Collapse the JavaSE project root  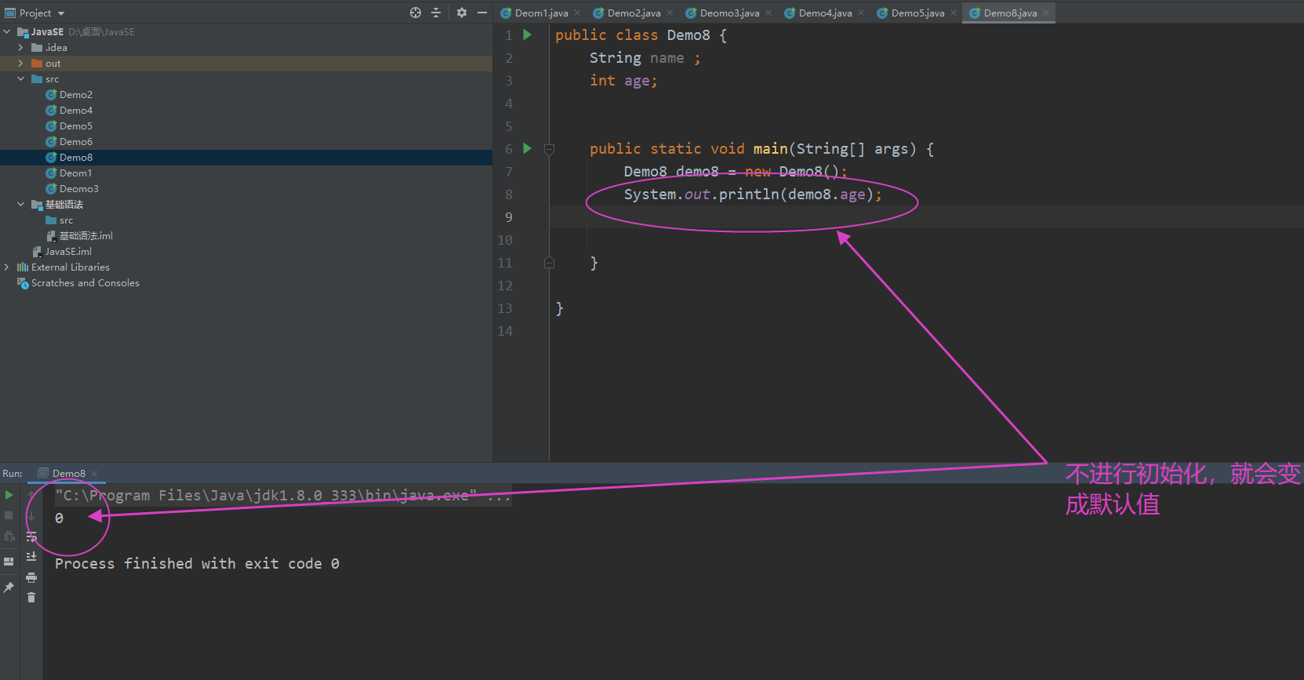coord(7,32)
